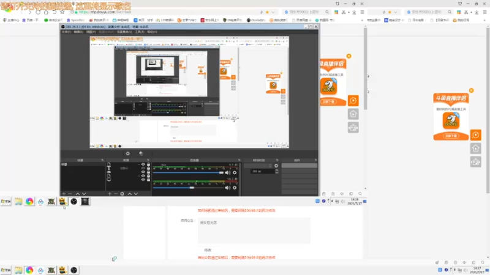Viewport: 490px width, 275px height.
Task: Click download button on the rightmost Douyu card
Action: (451, 136)
